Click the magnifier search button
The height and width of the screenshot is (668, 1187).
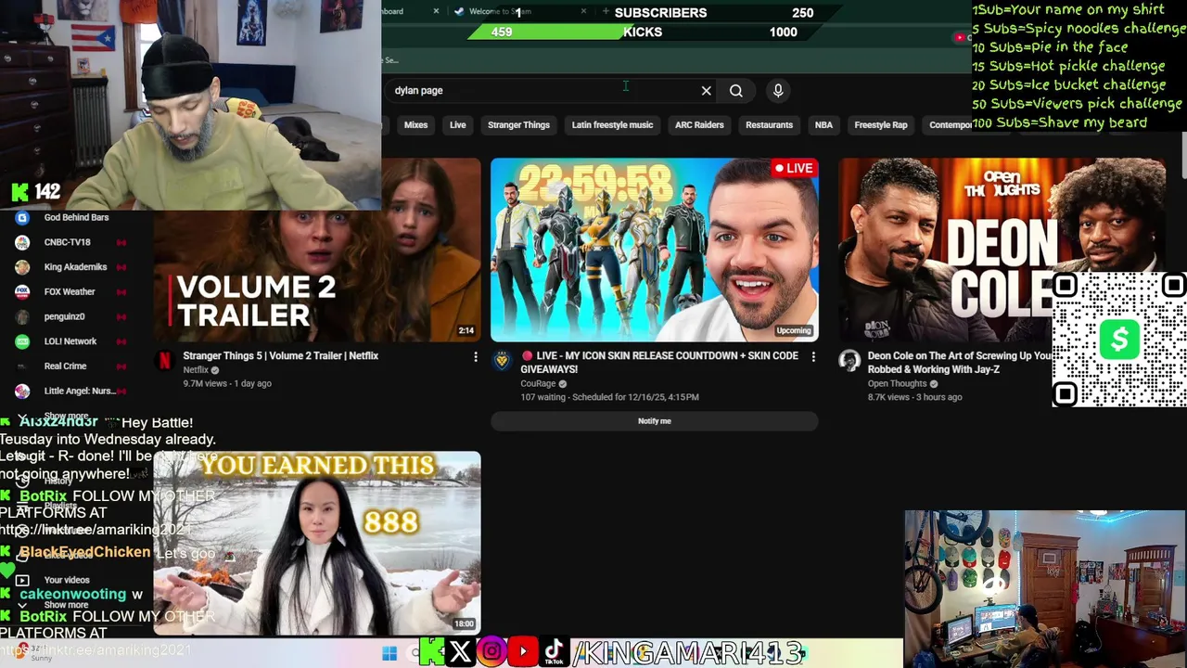pos(736,91)
